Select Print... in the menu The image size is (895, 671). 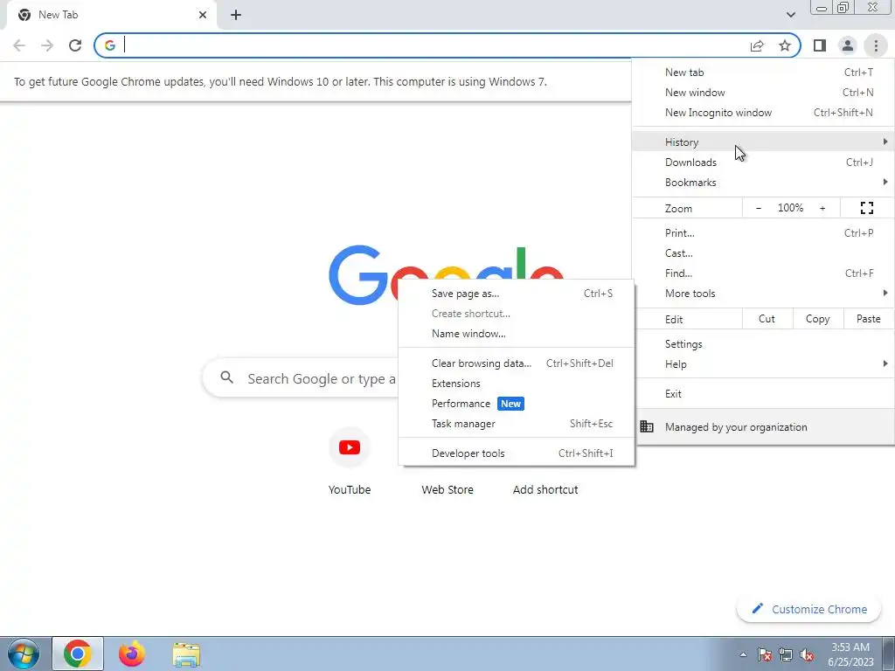[763, 232]
